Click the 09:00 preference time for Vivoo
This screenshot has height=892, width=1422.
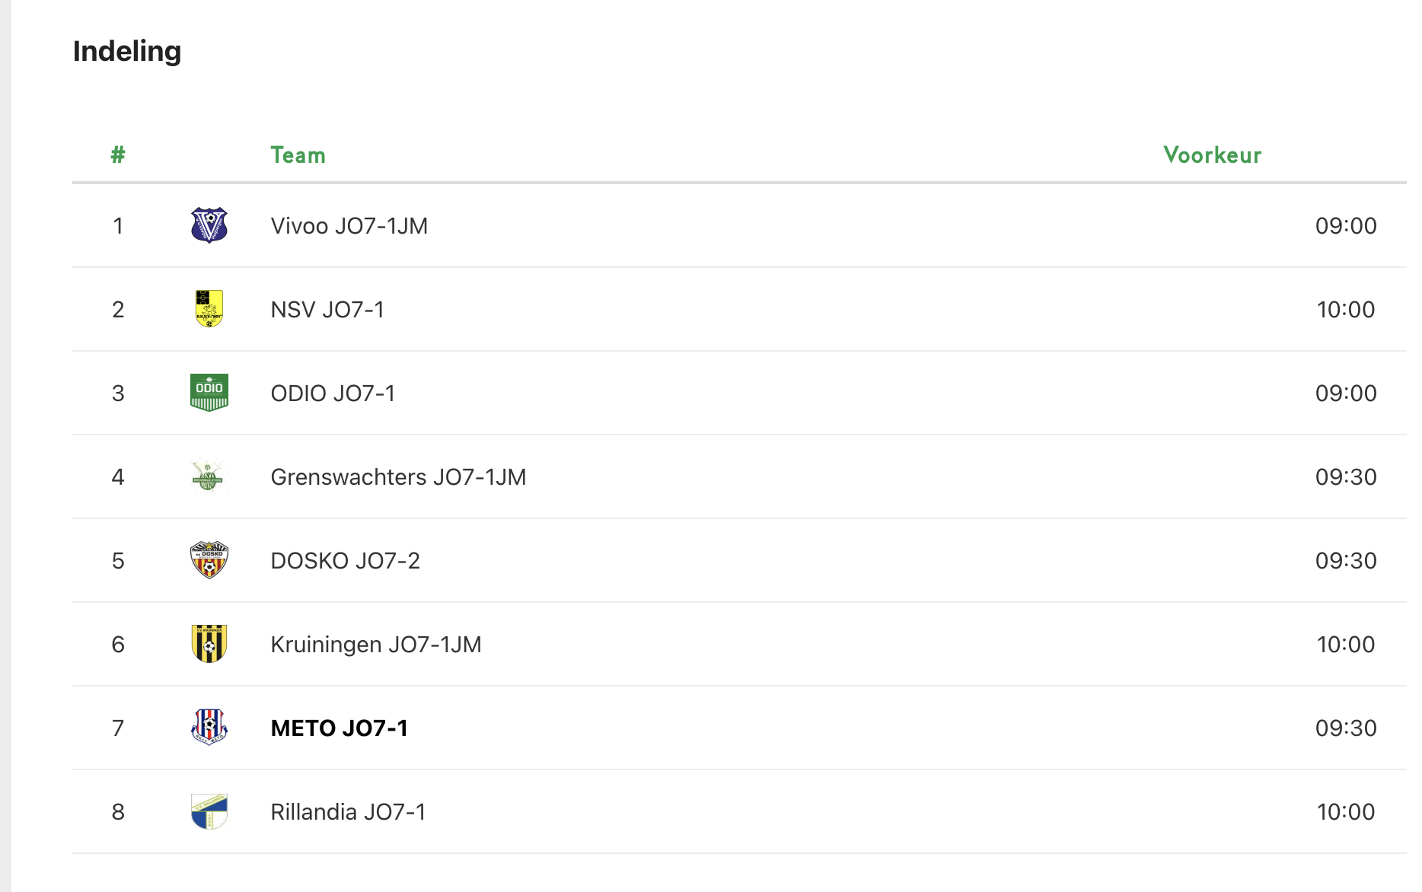pyautogui.click(x=1345, y=226)
